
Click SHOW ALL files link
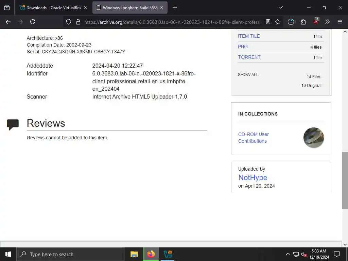pos(248,74)
